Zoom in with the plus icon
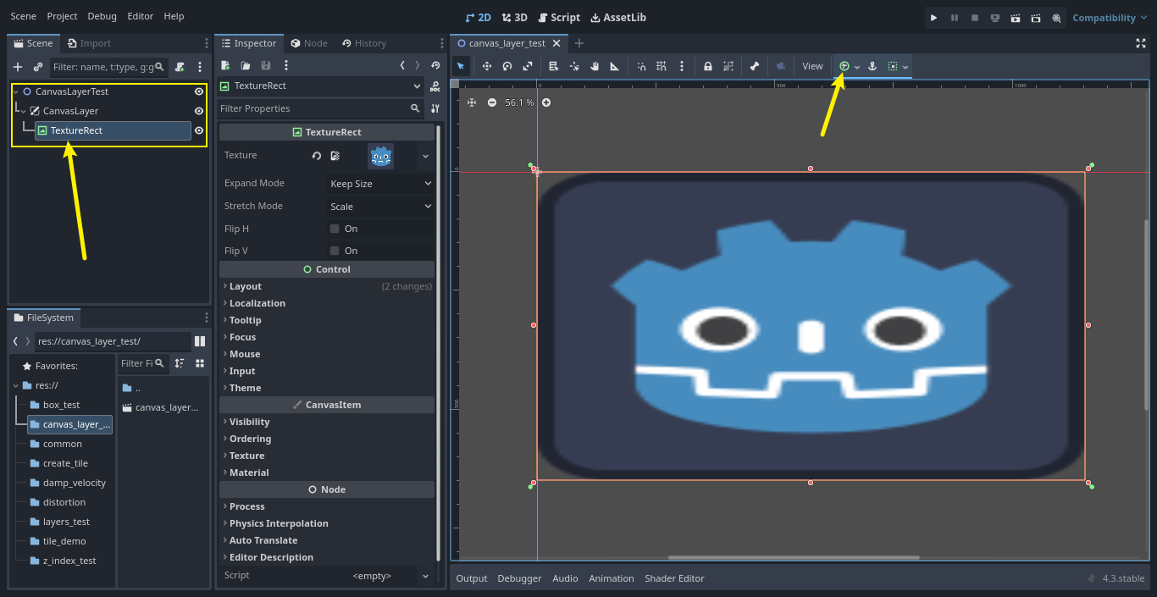Image resolution: width=1157 pixels, height=597 pixels. [546, 102]
